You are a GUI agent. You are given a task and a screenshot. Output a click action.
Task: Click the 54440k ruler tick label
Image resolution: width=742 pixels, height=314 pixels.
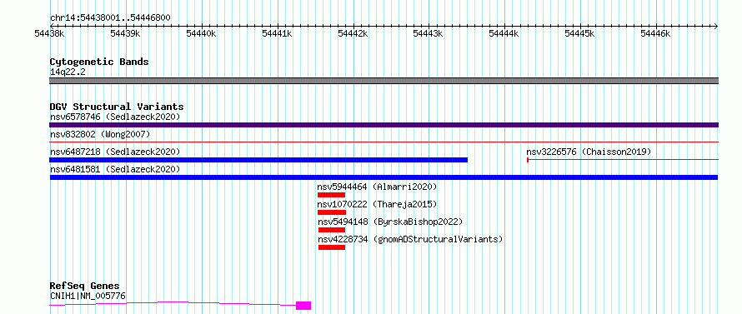click(x=201, y=33)
